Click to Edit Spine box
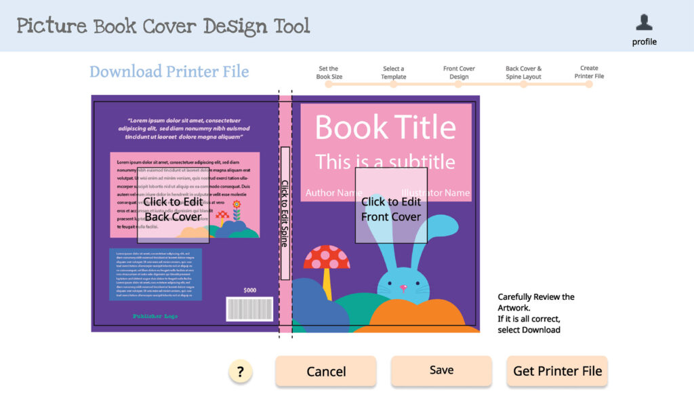 (x=285, y=213)
